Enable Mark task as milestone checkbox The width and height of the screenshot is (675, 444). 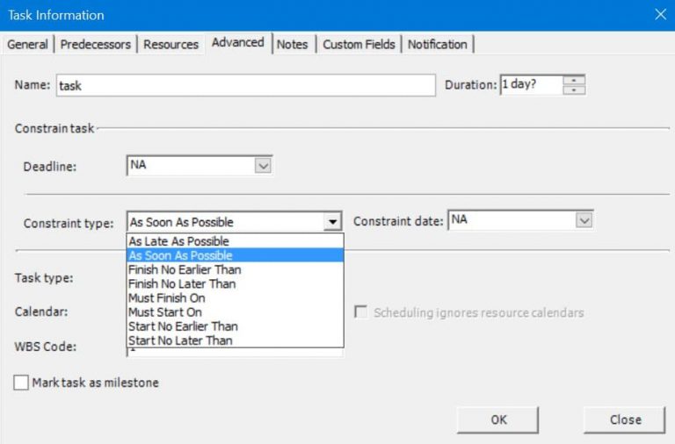22,383
